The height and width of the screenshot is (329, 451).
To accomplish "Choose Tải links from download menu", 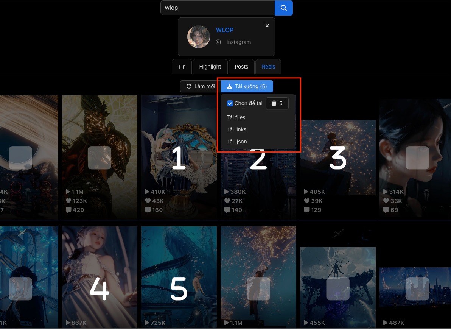I will [237, 129].
